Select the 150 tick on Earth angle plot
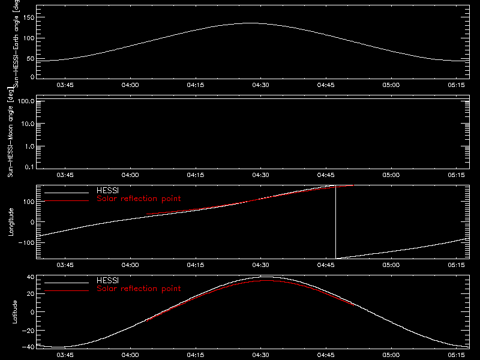The width and height of the screenshot is (480, 360). [x=29, y=17]
